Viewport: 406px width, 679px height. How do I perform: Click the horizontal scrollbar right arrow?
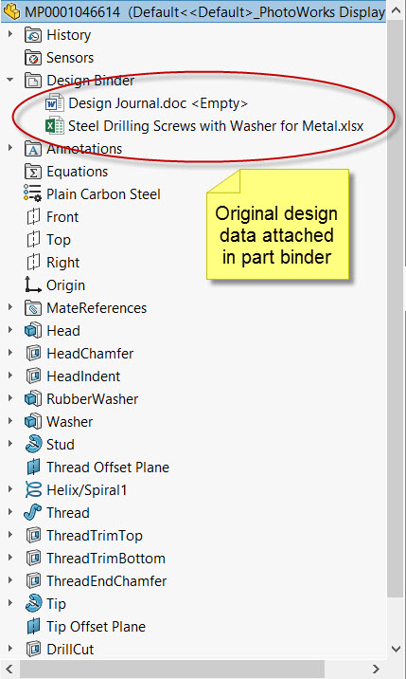click(x=376, y=669)
